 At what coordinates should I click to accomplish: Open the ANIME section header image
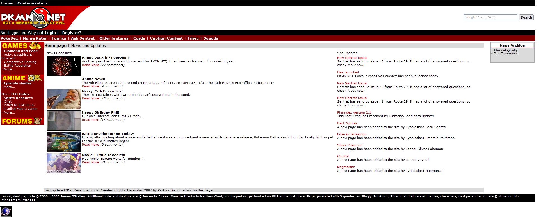(x=22, y=78)
